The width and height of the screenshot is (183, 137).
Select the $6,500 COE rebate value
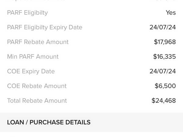165,86
